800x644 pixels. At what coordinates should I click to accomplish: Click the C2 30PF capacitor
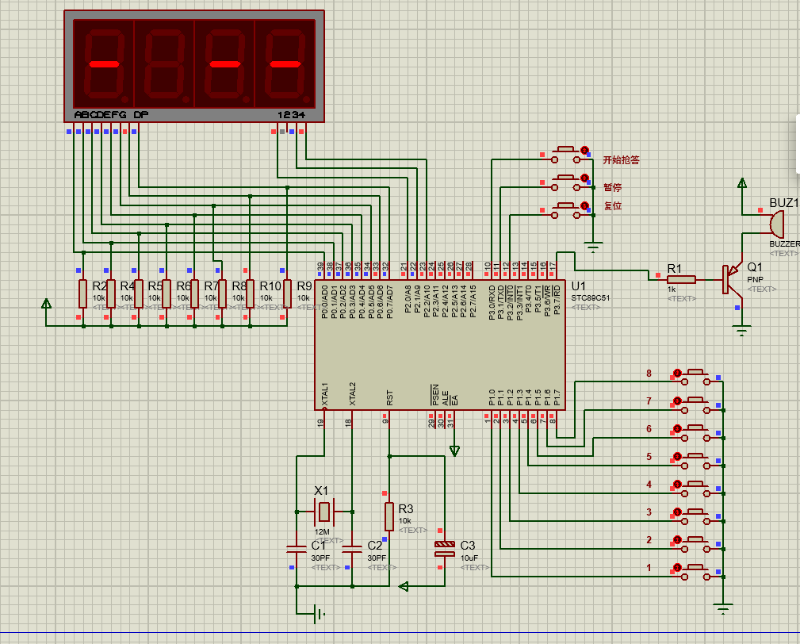coord(352,547)
